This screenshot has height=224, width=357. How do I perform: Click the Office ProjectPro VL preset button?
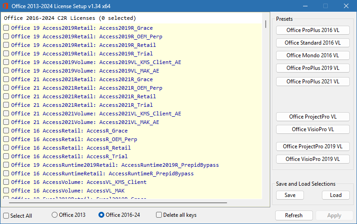[x=313, y=117]
